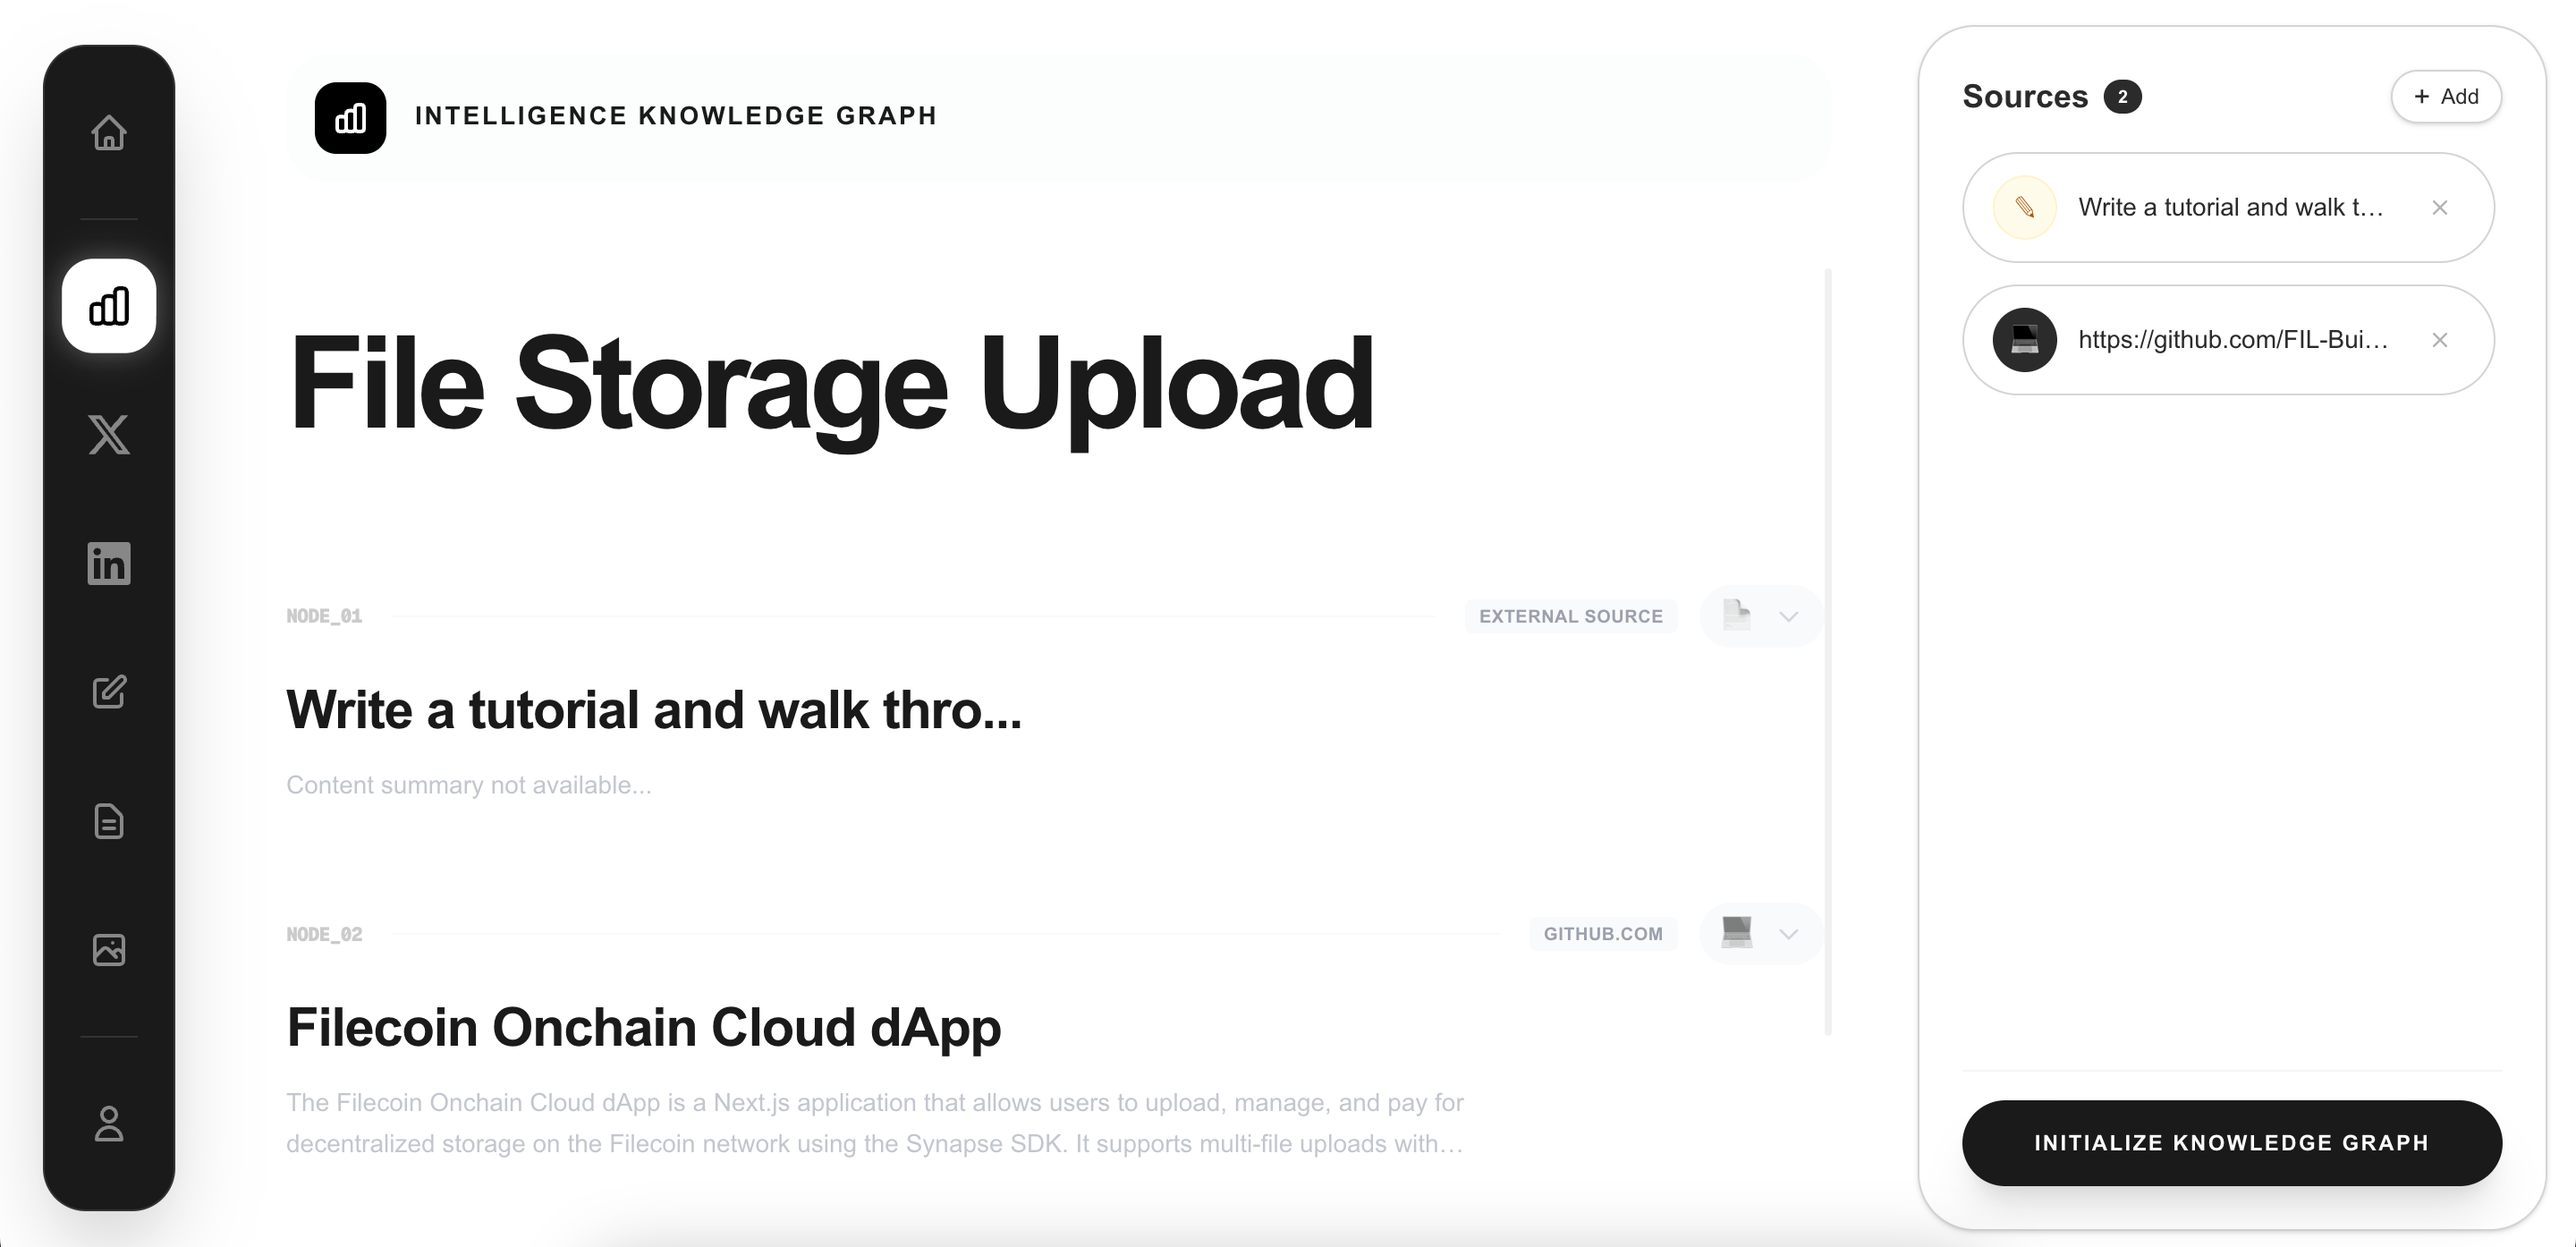The image size is (2576, 1247).
Task: Remove the 'Write a tutorial' source
Action: coord(2439,208)
